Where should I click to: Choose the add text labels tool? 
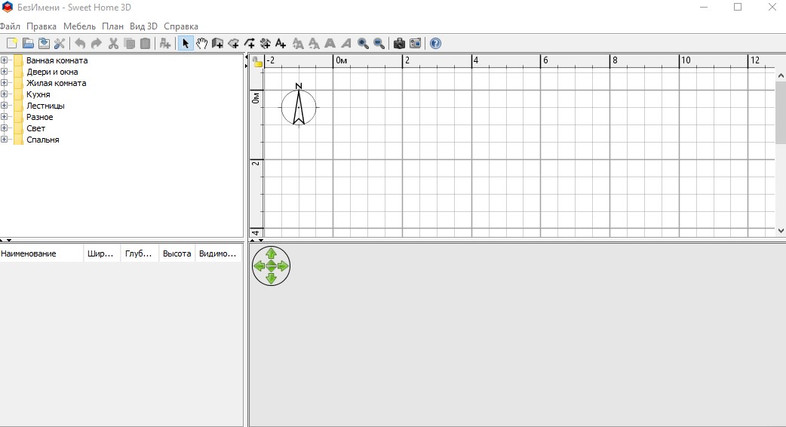pos(281,44)
